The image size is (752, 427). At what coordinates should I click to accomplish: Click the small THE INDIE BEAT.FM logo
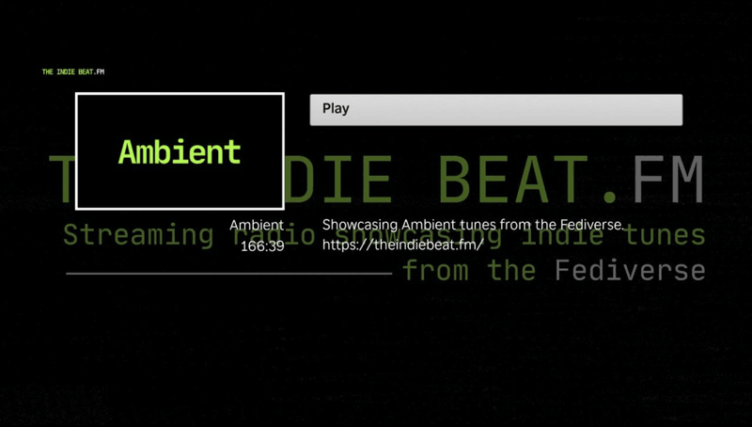[73, 72]
